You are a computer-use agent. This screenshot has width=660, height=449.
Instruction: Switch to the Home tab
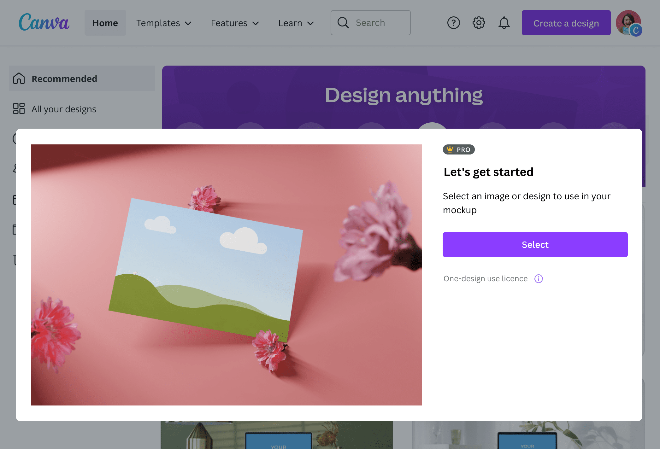tap(105, 23)
